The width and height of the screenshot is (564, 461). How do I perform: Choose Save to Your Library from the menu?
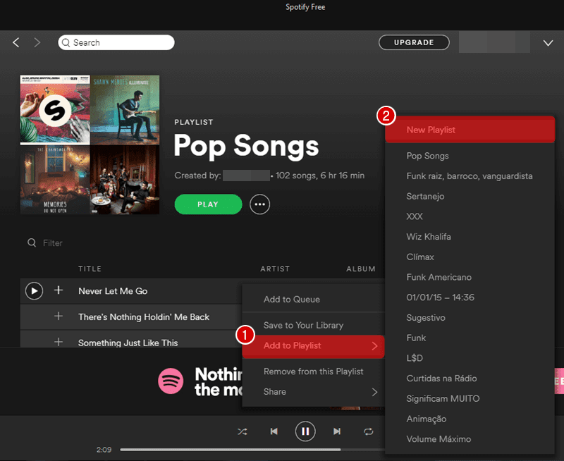(x=303, y=325)
